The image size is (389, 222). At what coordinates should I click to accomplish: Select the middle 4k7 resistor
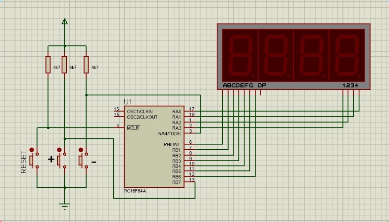(x=65, y=65)
